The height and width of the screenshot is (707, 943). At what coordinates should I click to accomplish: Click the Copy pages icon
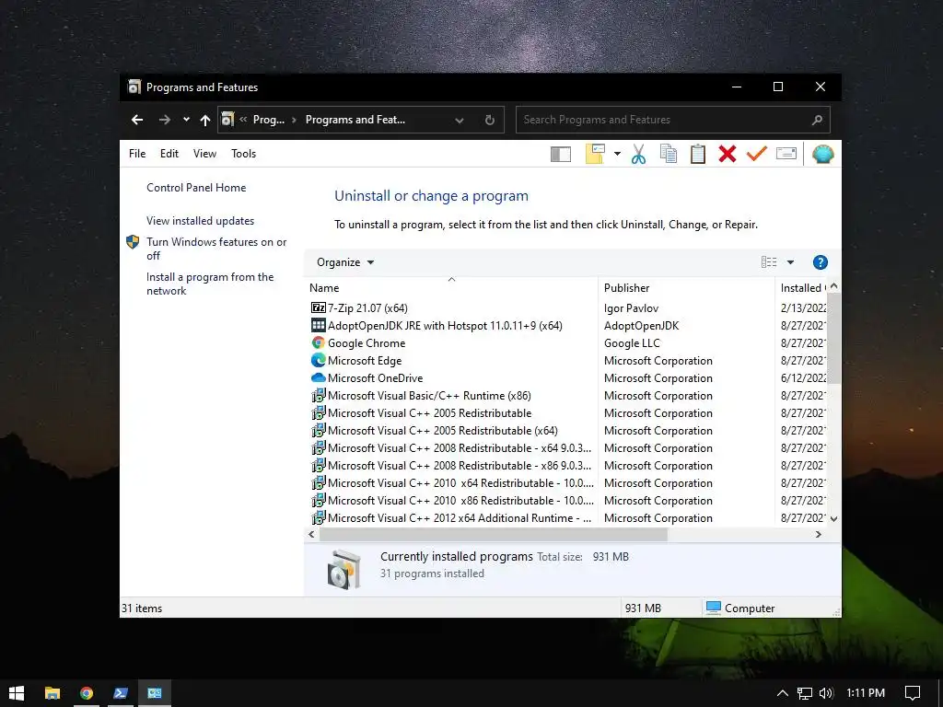[x=669, y=154]
